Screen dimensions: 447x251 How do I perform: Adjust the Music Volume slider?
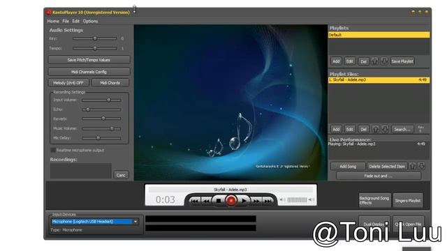tap(101, 128)
